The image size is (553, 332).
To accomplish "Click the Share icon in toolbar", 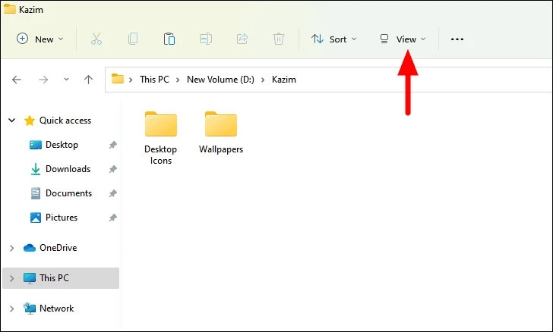I will (242, 39).
